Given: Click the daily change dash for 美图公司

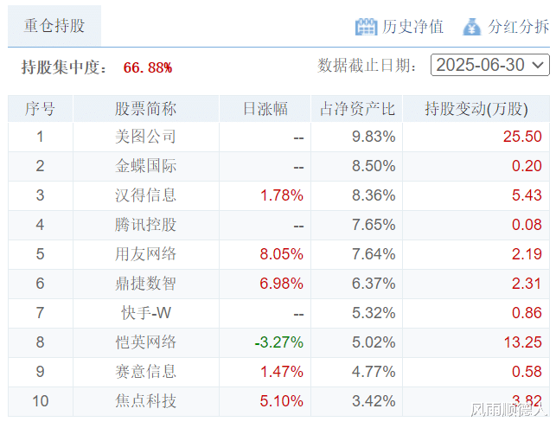Looking at the screenshot, I should 298,138.
